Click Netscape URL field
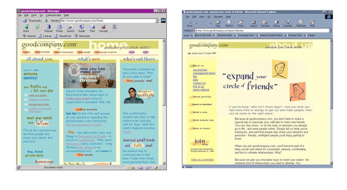The height and width of the screenshot is (190, 347). pyautogui.click(x=107, y=21)
